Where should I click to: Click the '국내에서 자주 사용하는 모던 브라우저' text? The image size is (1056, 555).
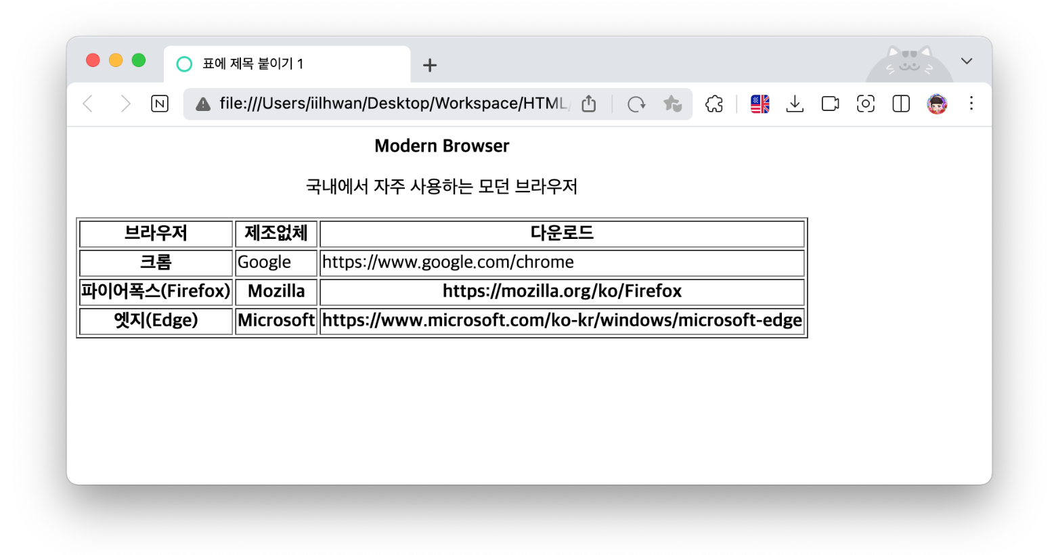442,186
